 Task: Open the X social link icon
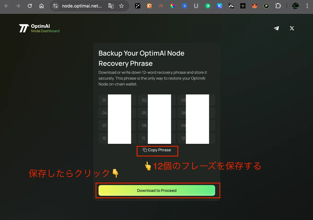tap(292, 28)
